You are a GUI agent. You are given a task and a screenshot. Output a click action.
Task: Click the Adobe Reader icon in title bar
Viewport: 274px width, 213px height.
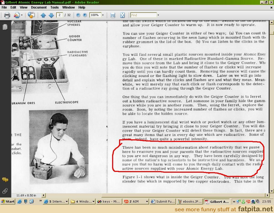pos(3,2)
